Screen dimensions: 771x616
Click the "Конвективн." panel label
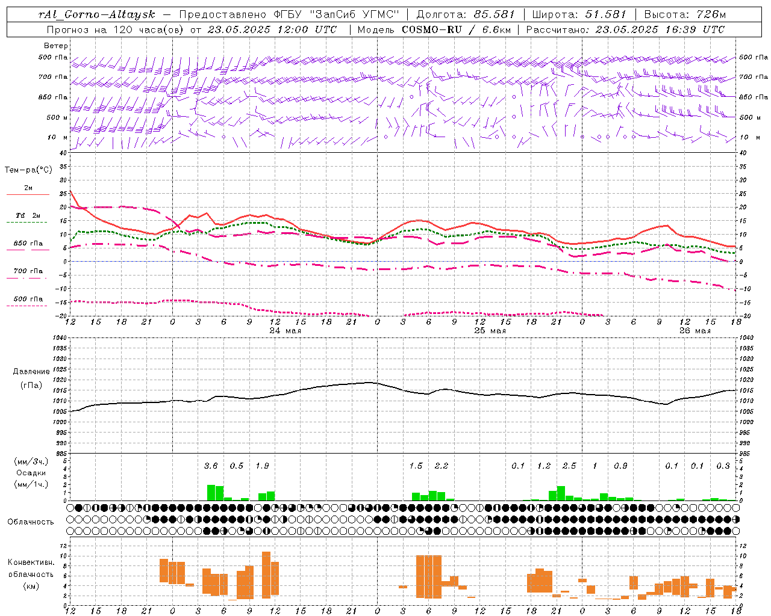point(31,562)
